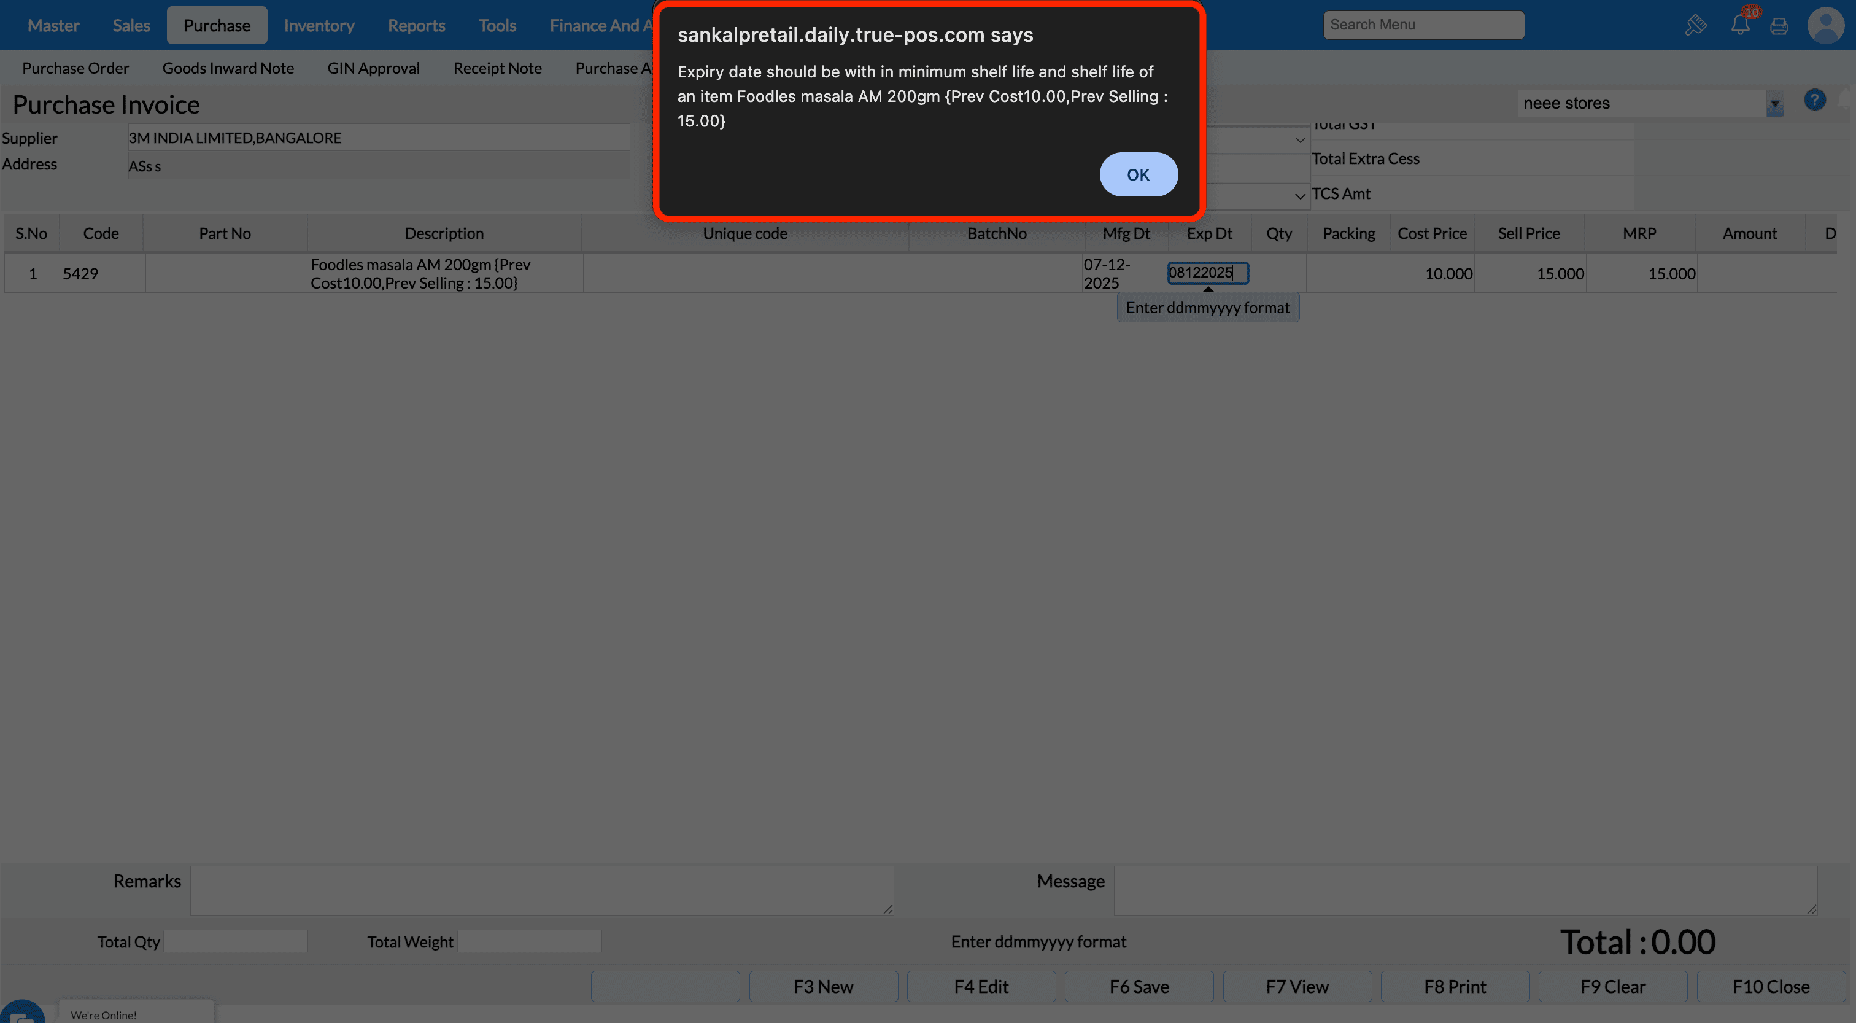1856x1023 pixels.
Task: Expand the neee stores dropdown
Action: click(x=1774, y=104)
